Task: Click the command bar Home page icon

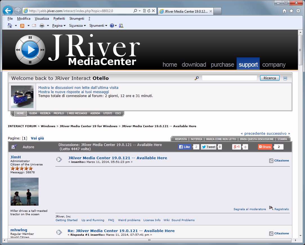Action: point(10,26)
